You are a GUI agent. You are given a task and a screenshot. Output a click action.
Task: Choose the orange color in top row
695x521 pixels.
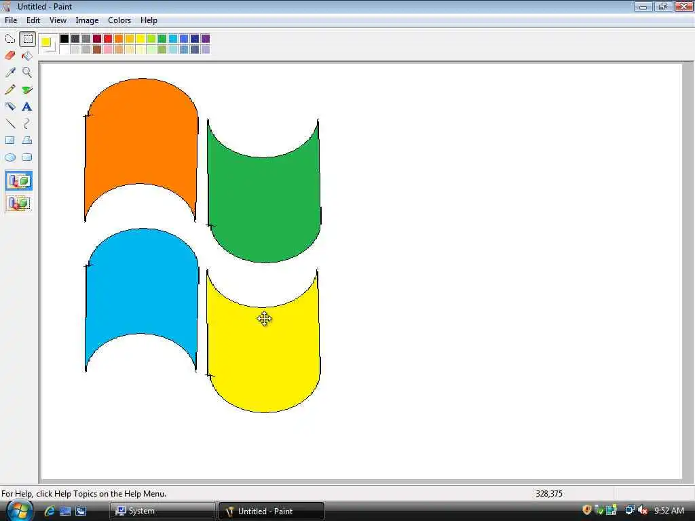(119, 39)
